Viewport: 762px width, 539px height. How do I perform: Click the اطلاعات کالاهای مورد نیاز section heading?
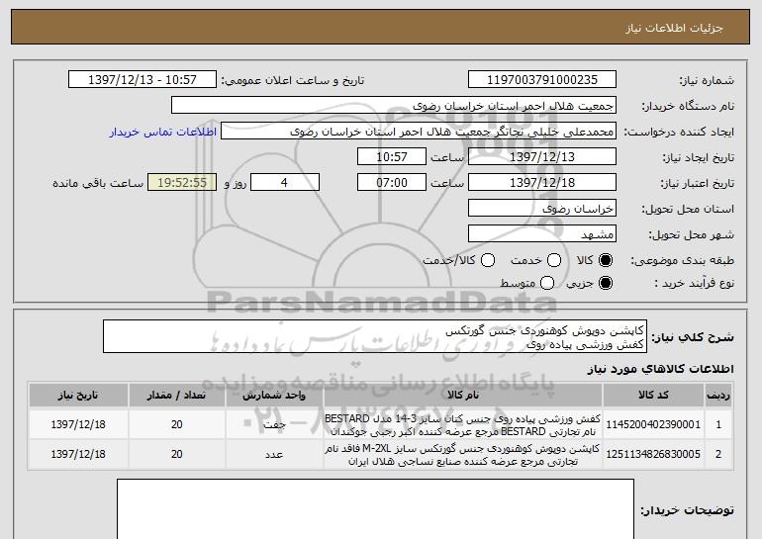(660, 369)
